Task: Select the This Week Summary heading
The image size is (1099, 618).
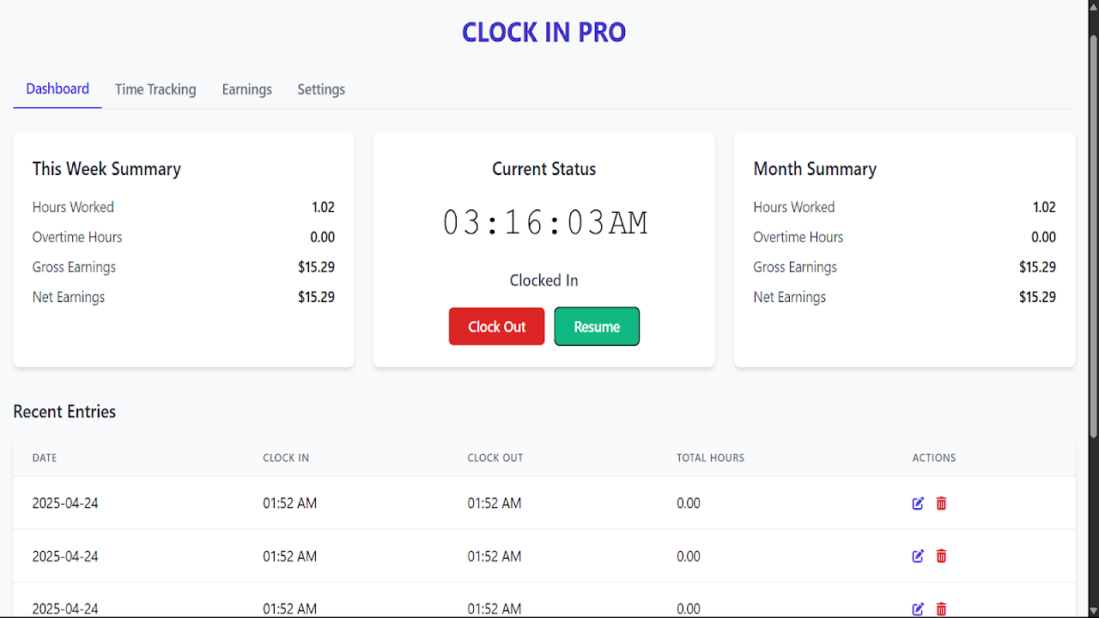Action: 106,169
